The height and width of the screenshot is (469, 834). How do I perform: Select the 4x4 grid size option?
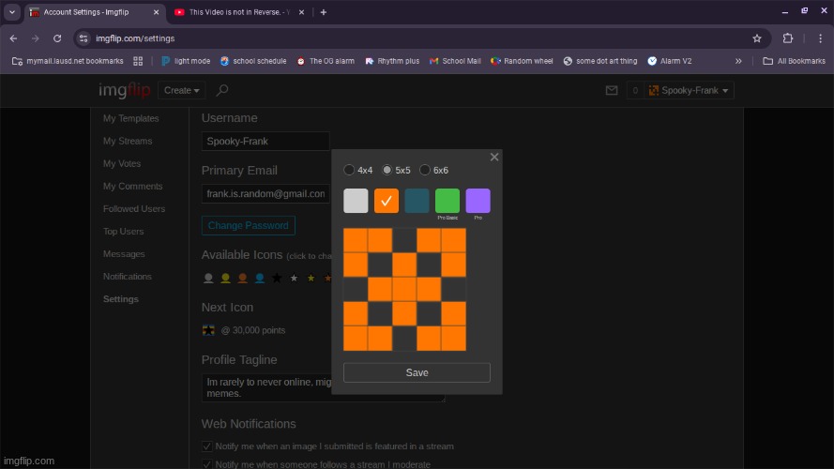tap(350, 171)
